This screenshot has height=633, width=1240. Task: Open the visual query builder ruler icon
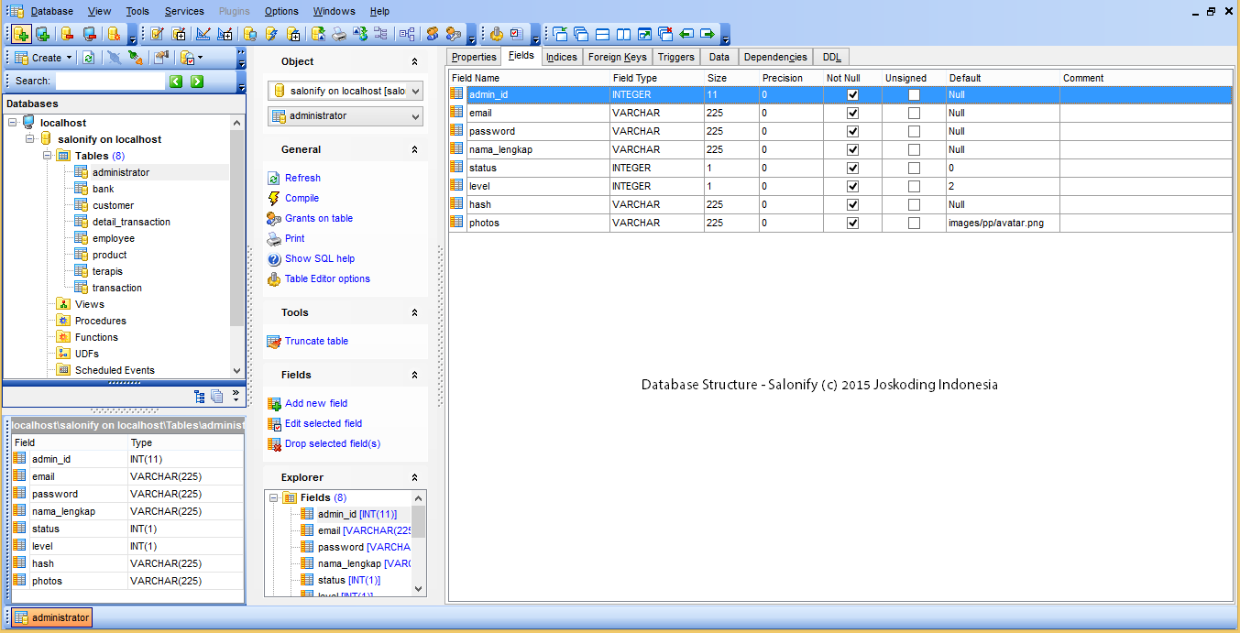(x=203, y=34)
